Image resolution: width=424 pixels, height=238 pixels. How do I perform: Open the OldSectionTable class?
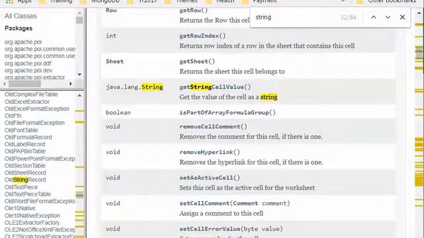[x=25, y=166]
